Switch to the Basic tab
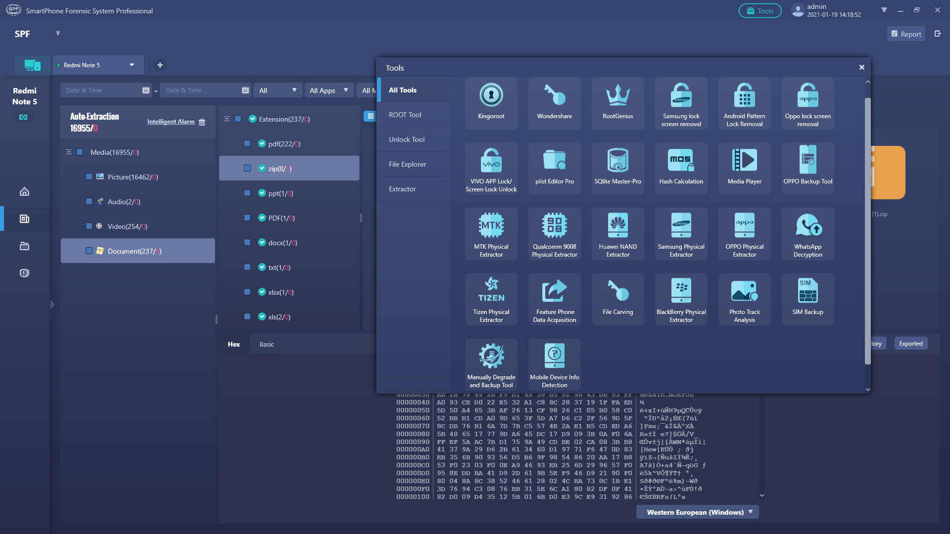The width and height of the screenshot is (950, 534). pos(267,344)
